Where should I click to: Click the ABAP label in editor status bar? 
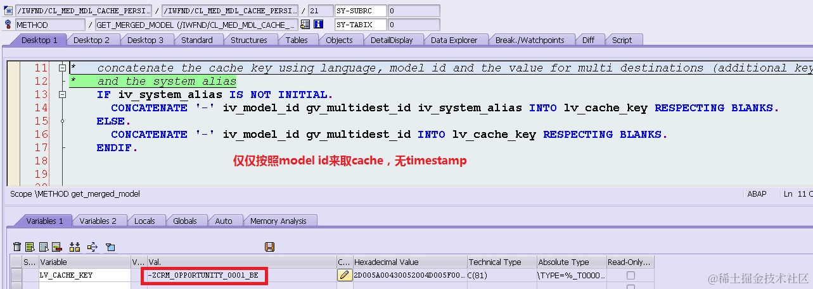759,194
